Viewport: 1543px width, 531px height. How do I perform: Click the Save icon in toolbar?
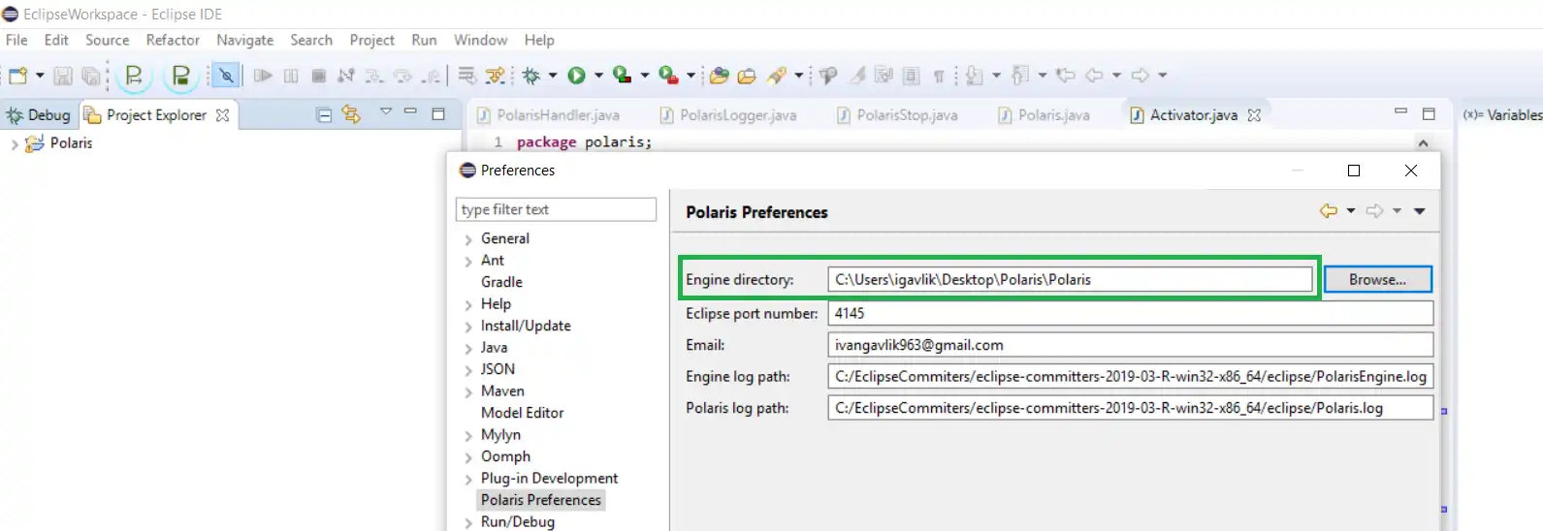pos(63,76)
